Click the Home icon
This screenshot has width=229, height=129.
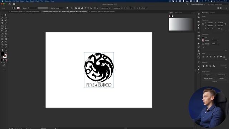coord(10,4)
